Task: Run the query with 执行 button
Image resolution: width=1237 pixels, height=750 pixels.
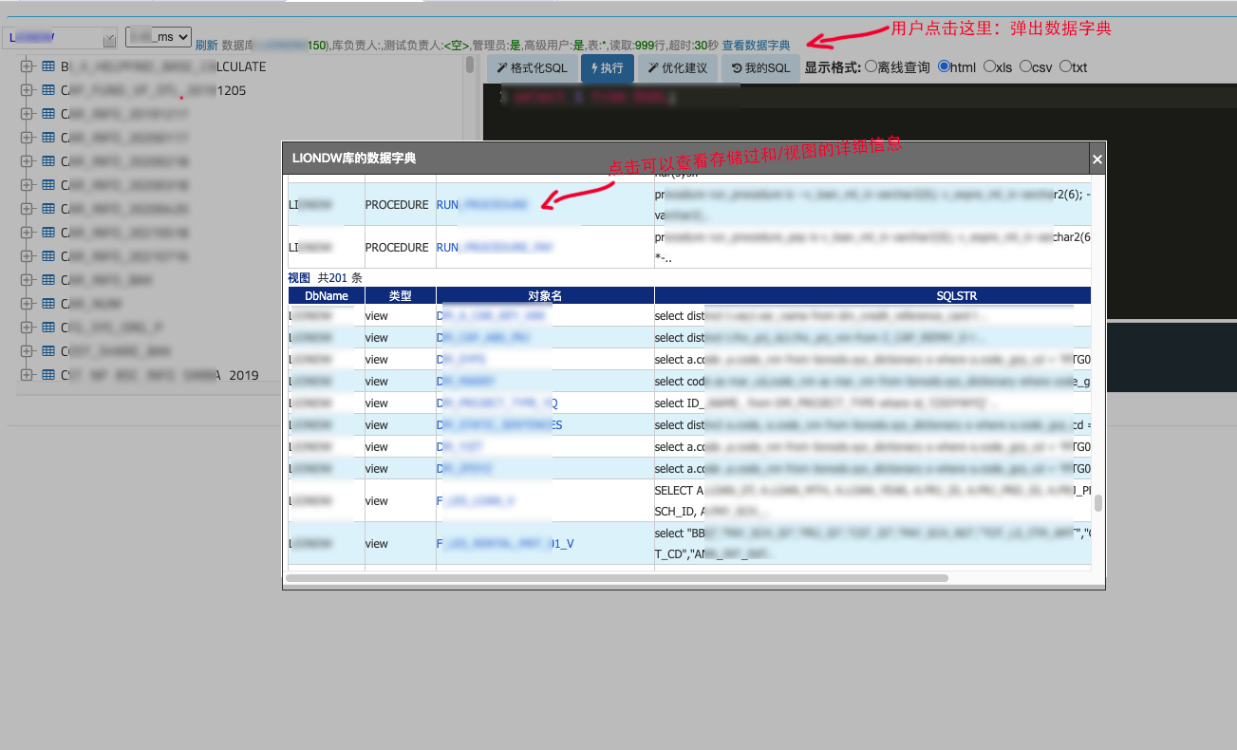Action: (607, 68)
